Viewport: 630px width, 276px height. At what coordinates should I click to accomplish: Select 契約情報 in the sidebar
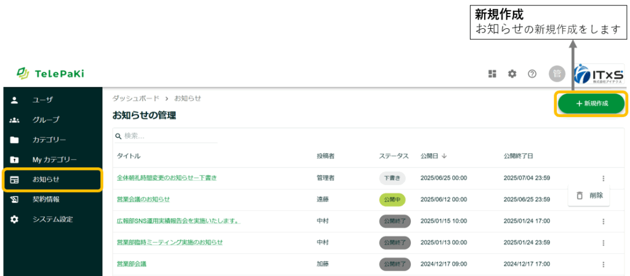pyautogui.click(x=46, y=199)
